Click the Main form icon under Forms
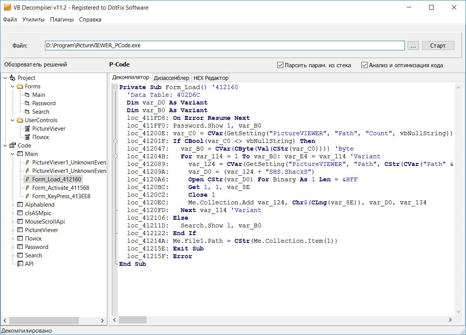466x335 pixels. tap(27, 95)
